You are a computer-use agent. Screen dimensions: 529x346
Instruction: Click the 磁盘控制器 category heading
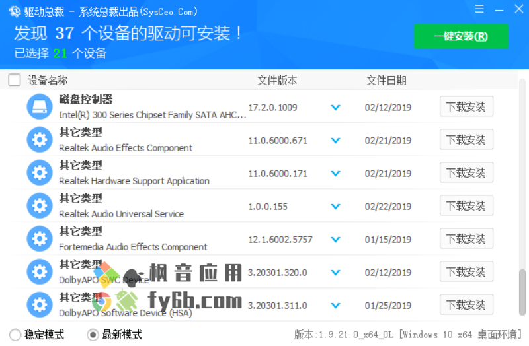pyautogui.click(x=86, y=100)
